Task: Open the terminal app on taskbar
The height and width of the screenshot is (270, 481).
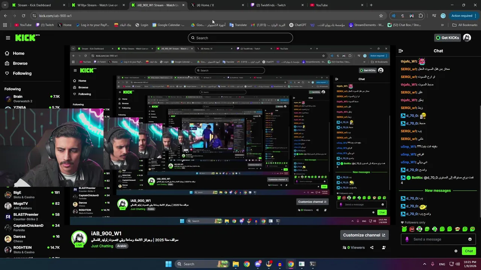Action: tap(313, 264)
